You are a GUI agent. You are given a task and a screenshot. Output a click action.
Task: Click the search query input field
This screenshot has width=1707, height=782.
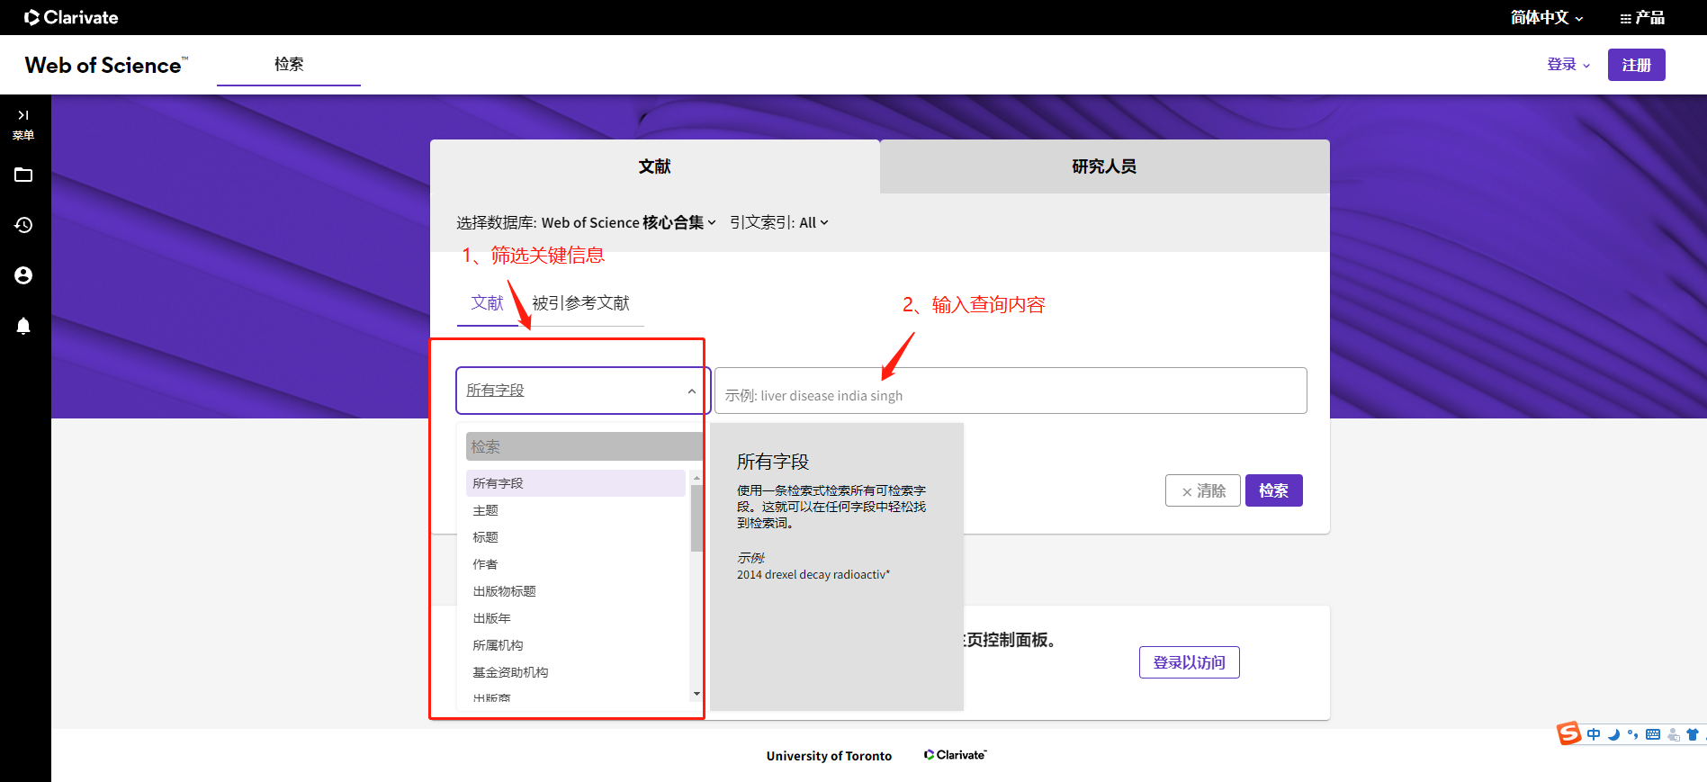coord(1011,391)
